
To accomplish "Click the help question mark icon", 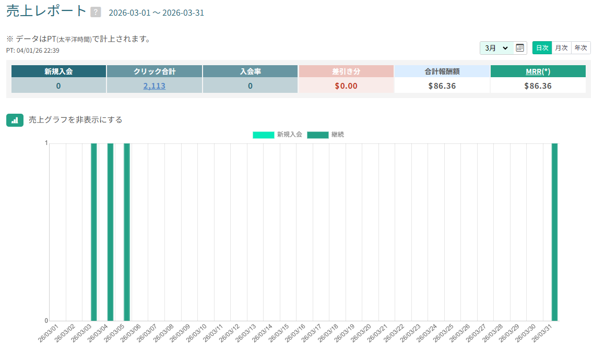I will (x=96, y=13).
